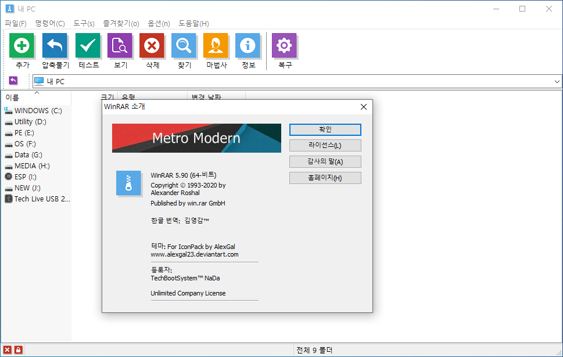Click 'Published by win.rar GmbH' text
The height and width of the screenshot is (357, 563).
(x=188, y=203)
